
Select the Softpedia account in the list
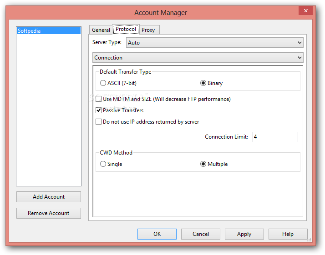coord(49,31)
